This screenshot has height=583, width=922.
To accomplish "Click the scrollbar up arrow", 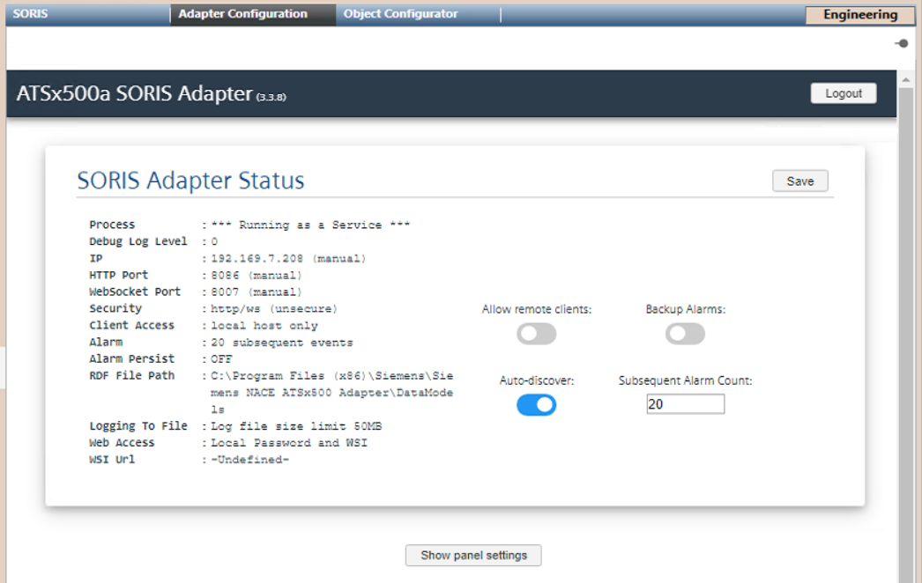I will pyautogui.click(x=906, y=79).
